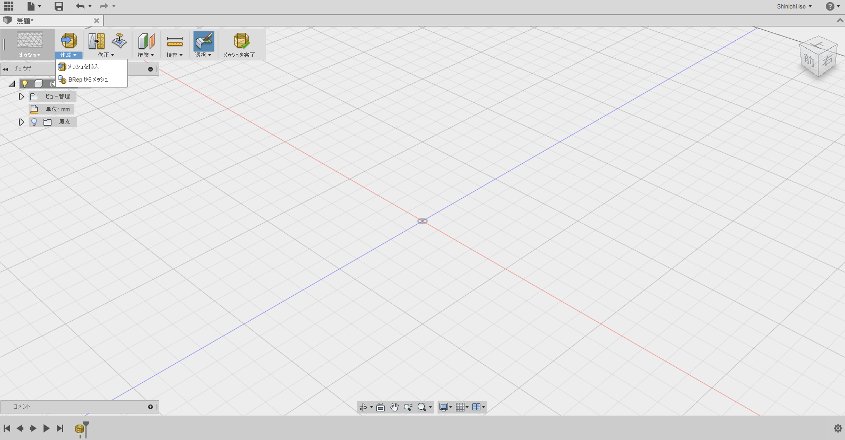Open display settings monitor icon
Viewport: 845px width, 440px height.
click(443, 407)
